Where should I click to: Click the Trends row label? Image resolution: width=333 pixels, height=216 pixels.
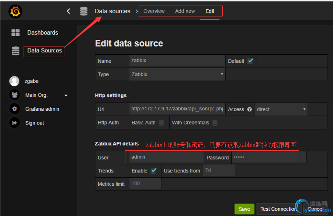105,171
